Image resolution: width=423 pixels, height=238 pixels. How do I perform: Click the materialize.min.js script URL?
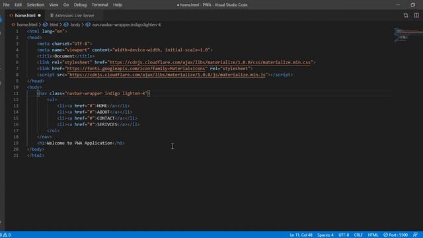coord(167,75)
